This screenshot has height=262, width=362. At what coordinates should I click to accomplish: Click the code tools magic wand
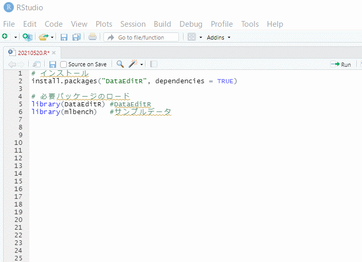[x=133, y=64]
